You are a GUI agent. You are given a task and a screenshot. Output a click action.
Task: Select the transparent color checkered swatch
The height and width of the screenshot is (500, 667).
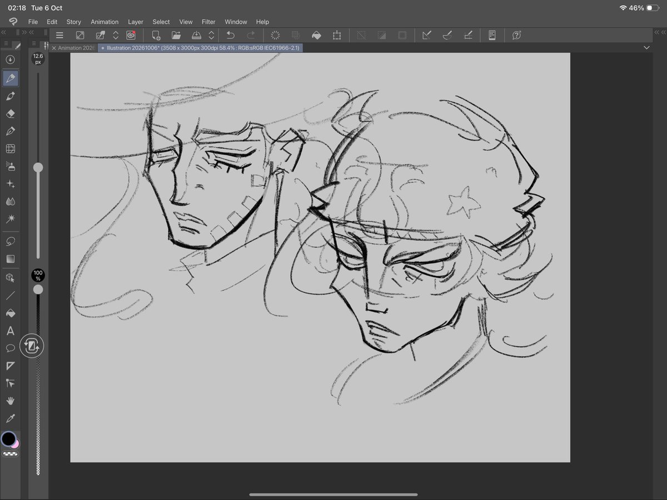pos(10,454)
